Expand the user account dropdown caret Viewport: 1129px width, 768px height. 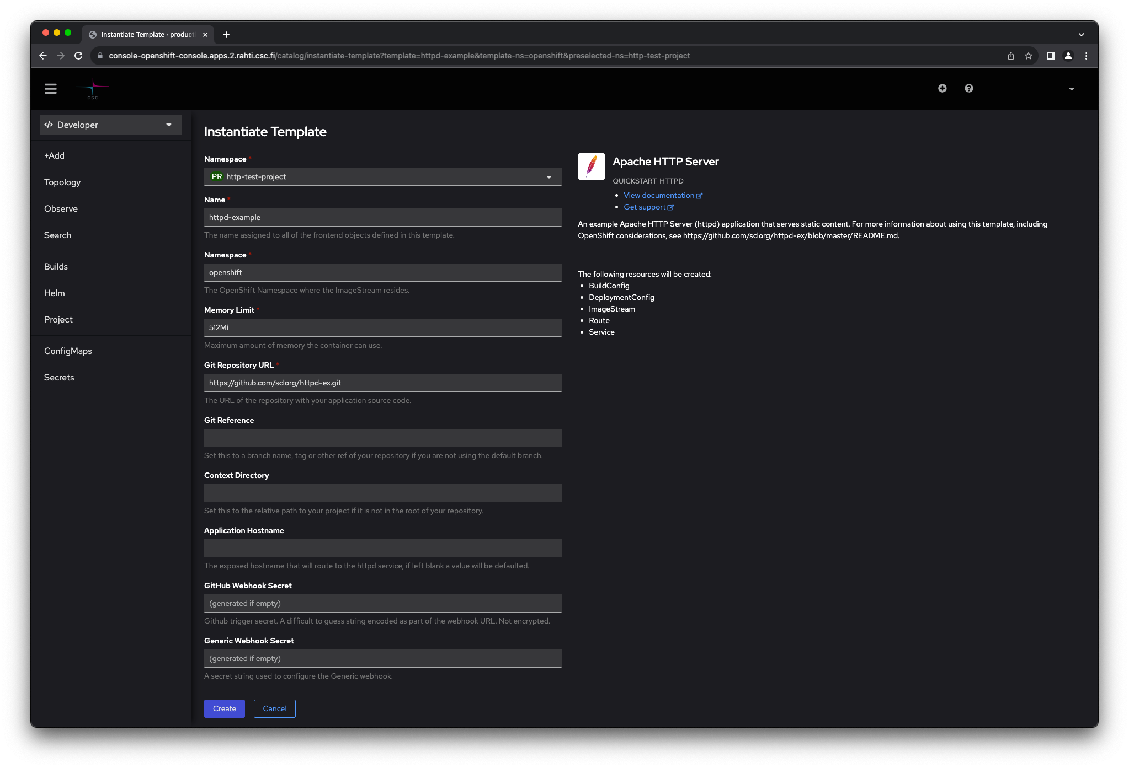click(1072, 89)
